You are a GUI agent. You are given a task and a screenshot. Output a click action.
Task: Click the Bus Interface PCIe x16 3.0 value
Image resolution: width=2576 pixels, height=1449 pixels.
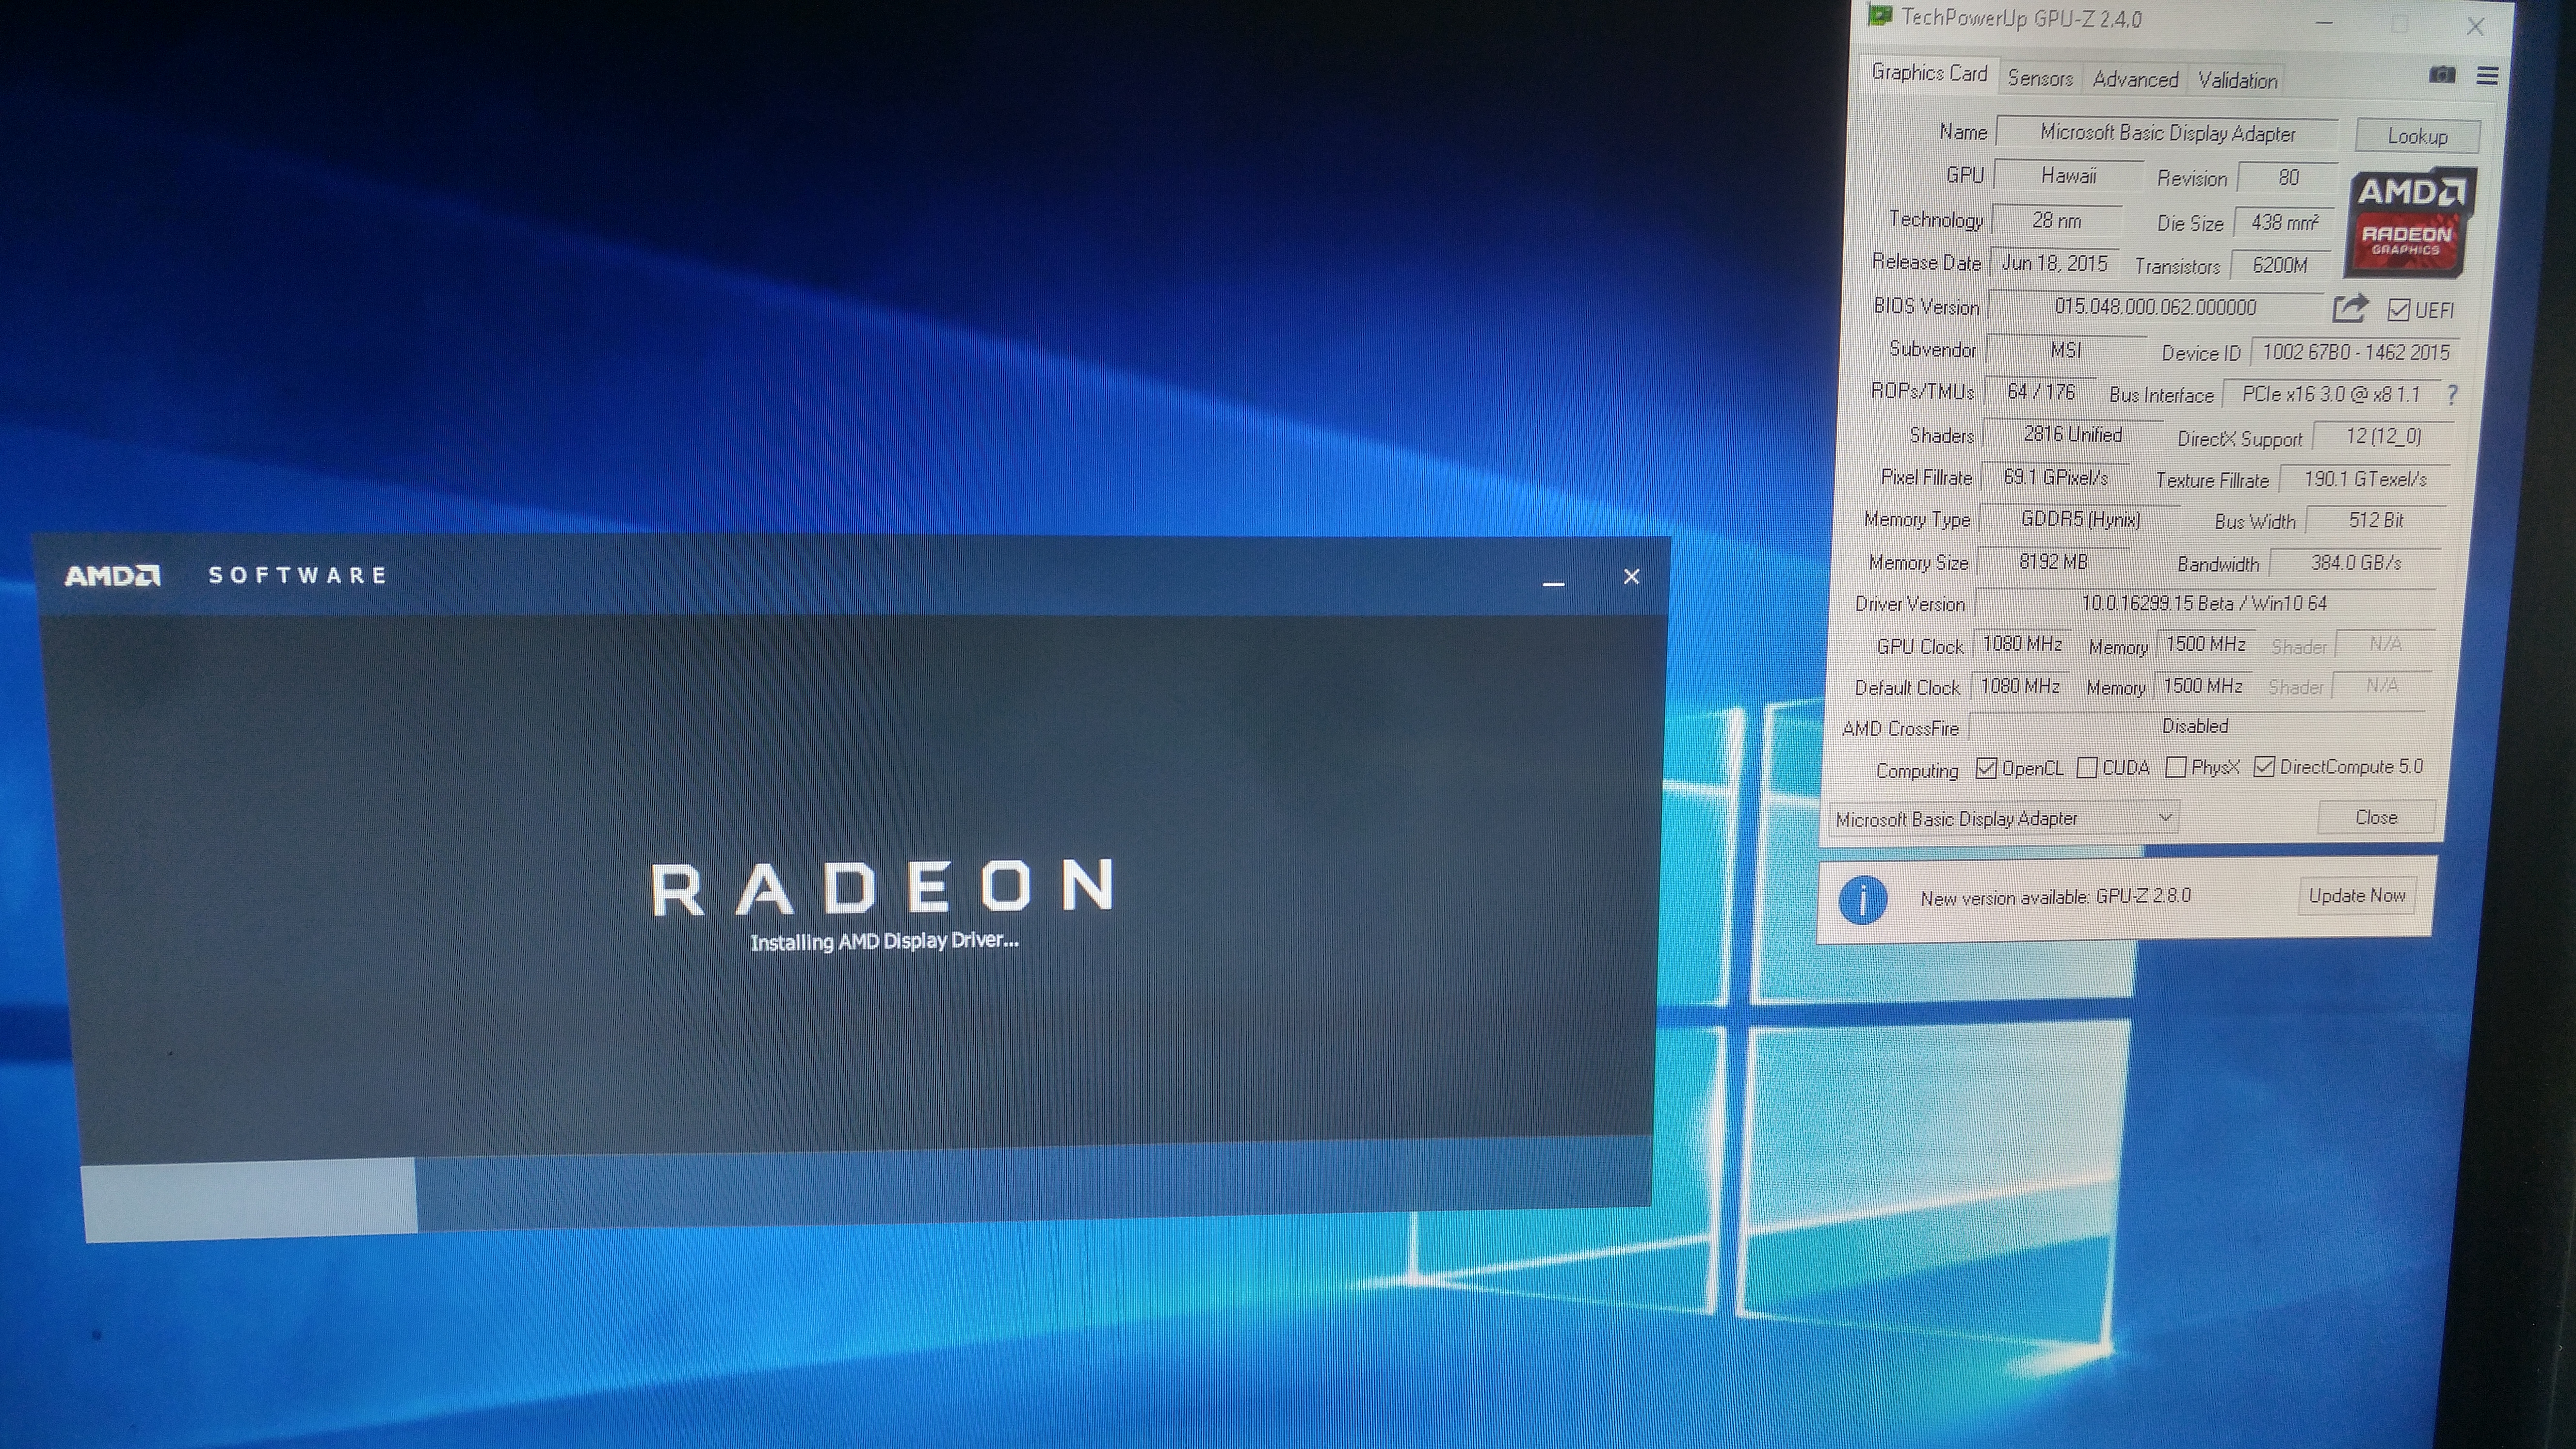[x=2331, y=394]
